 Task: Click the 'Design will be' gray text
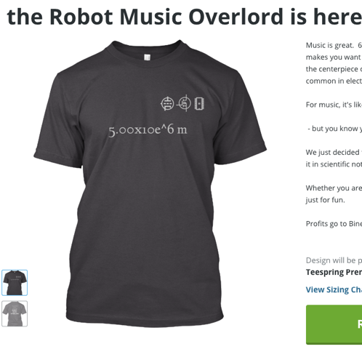coord(334,260)
